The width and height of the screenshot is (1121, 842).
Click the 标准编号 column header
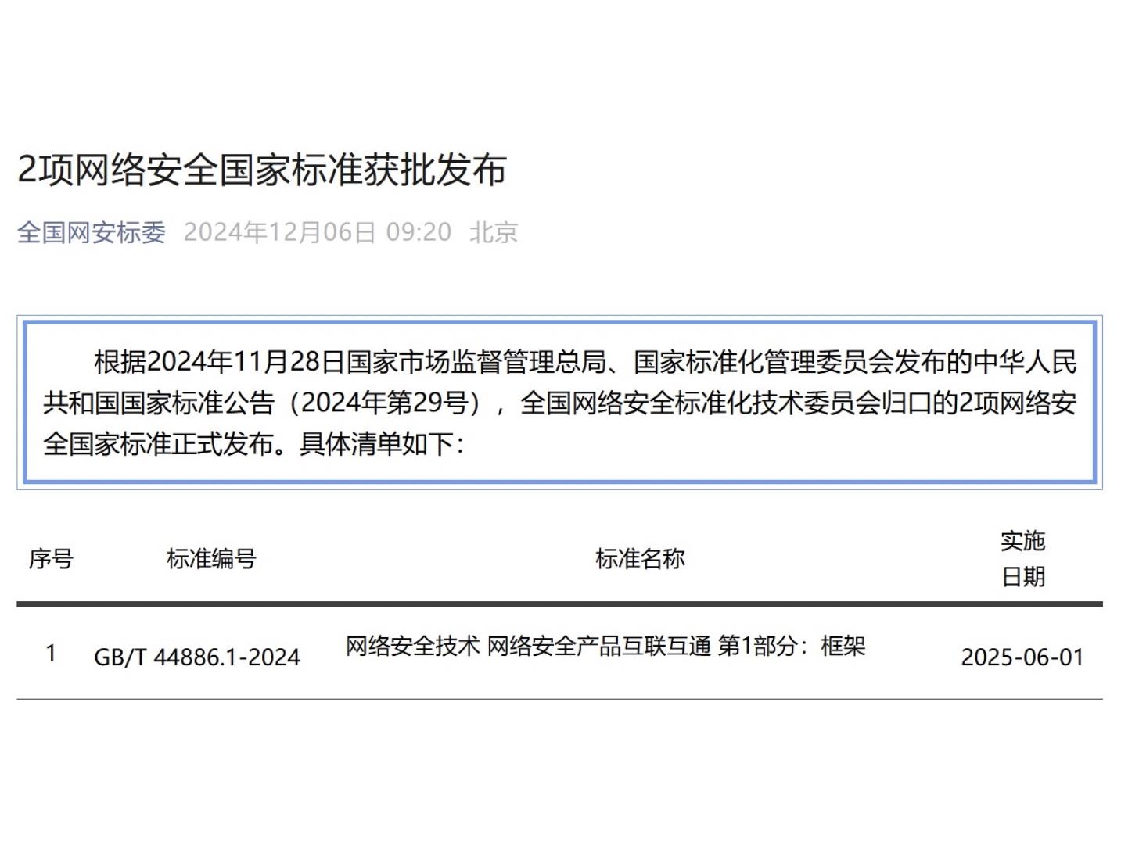[211, 559]
